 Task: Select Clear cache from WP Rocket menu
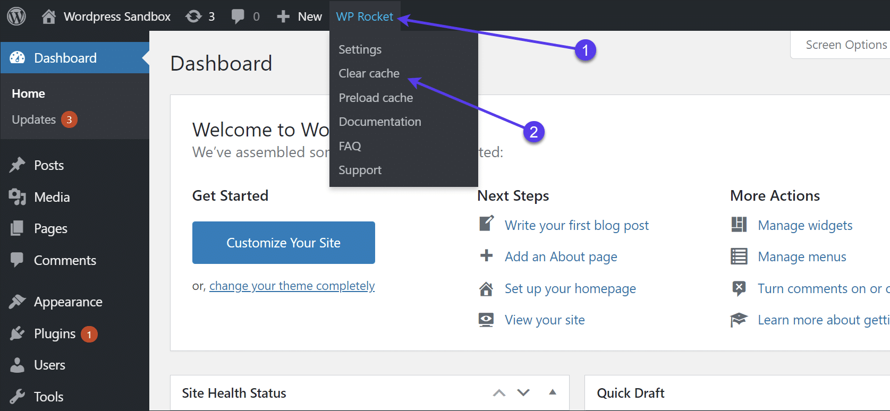coord(369,73)
